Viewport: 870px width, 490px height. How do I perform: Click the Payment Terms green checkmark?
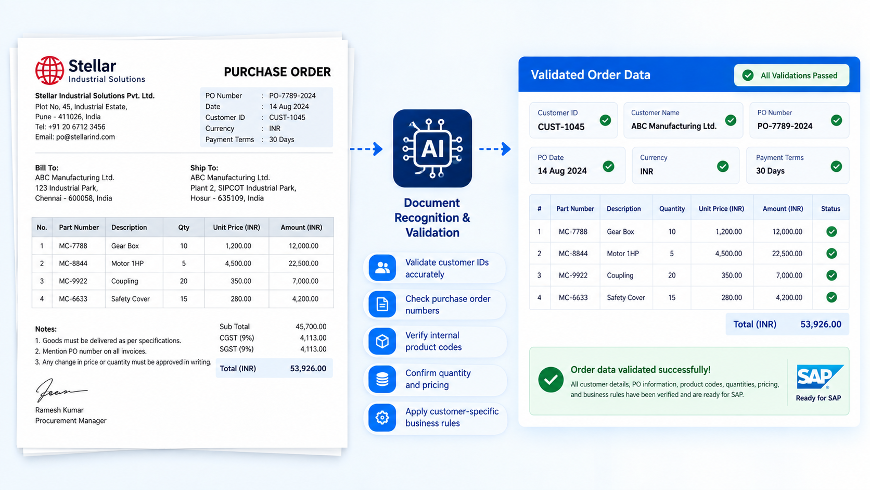point(836,166)
